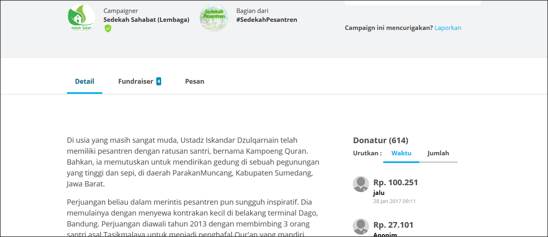Follow the #SedekahPesantren link

[266, 19]
